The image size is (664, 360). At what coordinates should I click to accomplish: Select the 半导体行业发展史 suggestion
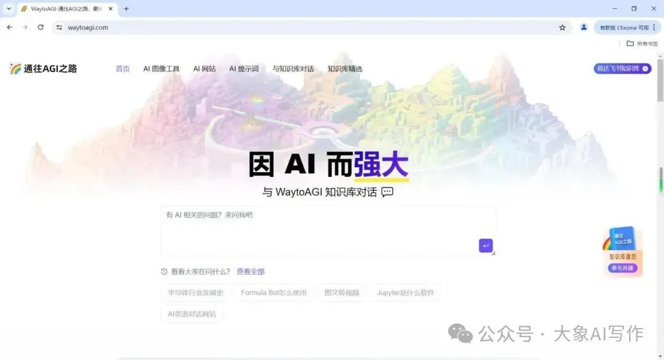pyautogui.click(x=196, y=292)
